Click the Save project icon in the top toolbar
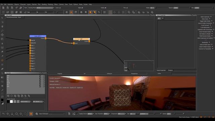This screenshot has height=121, width=215. [12, 8]
